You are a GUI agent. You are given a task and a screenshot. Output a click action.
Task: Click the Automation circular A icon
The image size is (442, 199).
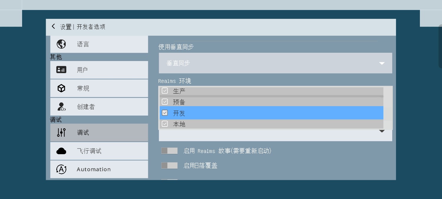61,169
